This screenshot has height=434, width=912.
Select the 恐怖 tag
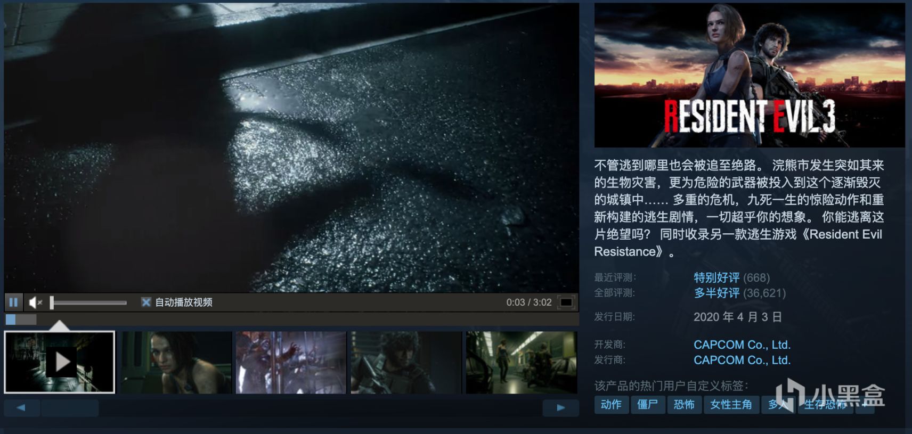(684, 405)
